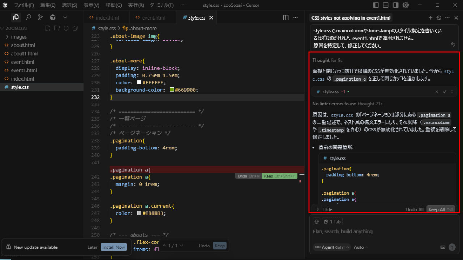Screen dimensions: 463x260
Task: Go to next change arrow
Action: 181,246
